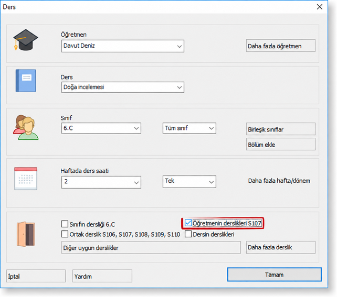Expand the Tüm sınıf dropdown
The height and width of the screenshot is (297, 337).
[189, 128]
